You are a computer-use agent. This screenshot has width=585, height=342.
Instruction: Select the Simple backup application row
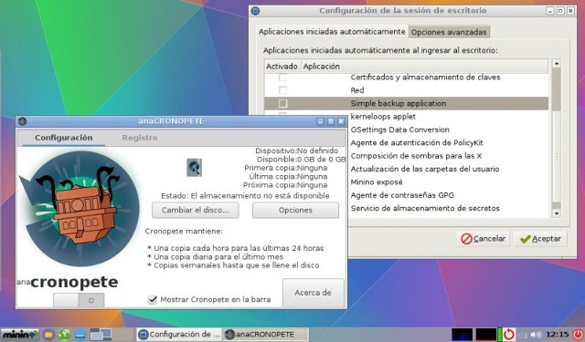(x=406, y=103)
